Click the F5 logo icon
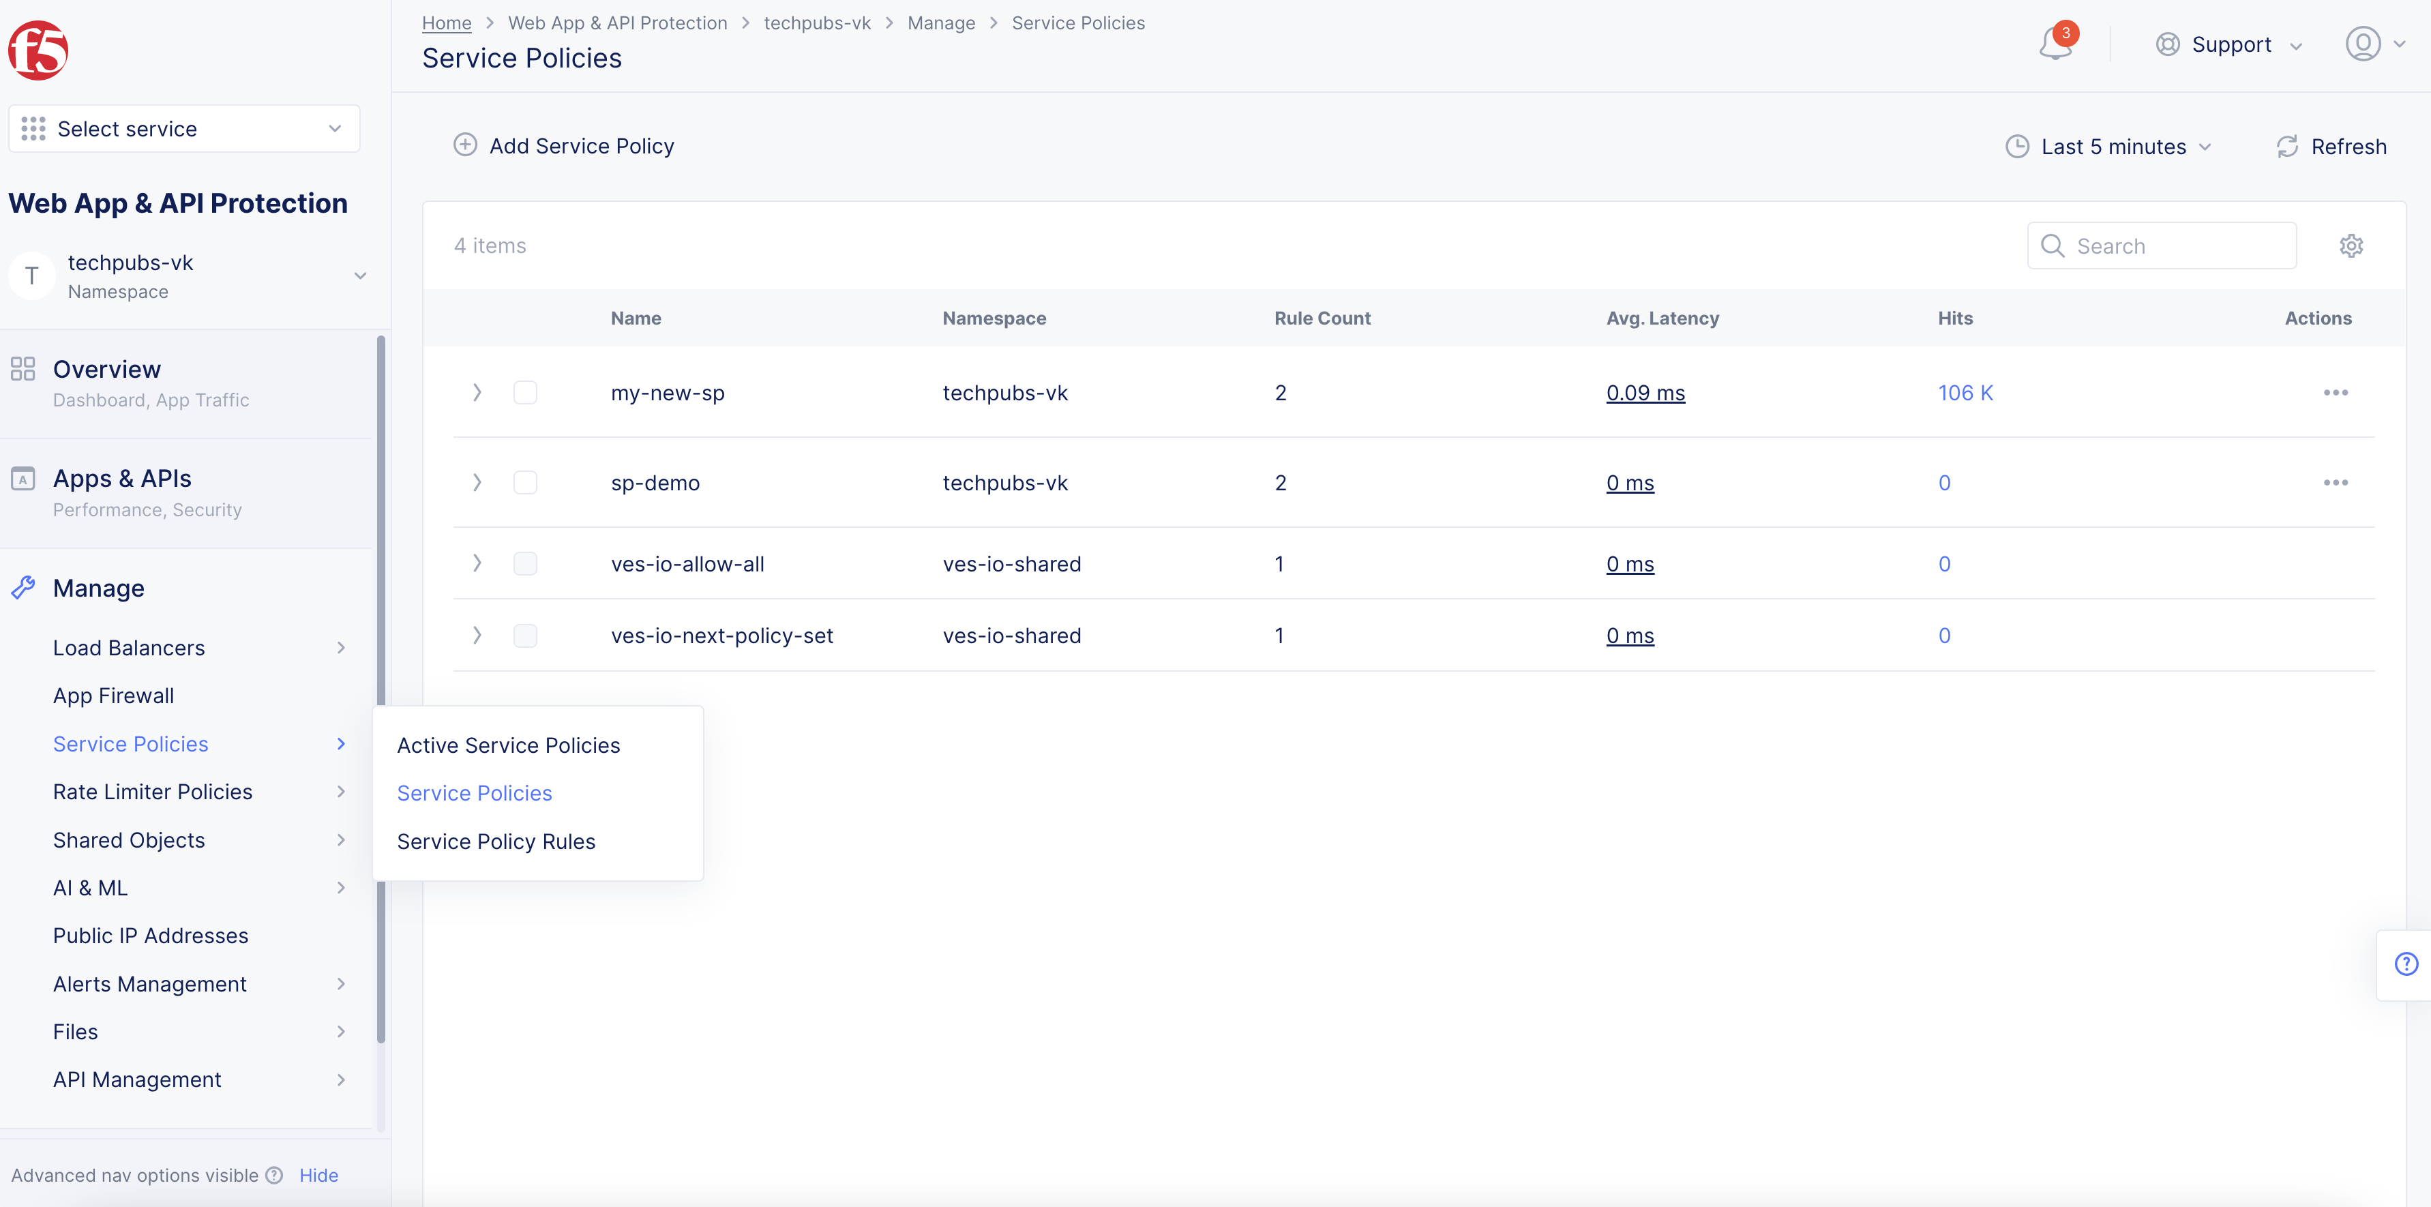This screenshot has width=2431, height=1207. [38, 51]
